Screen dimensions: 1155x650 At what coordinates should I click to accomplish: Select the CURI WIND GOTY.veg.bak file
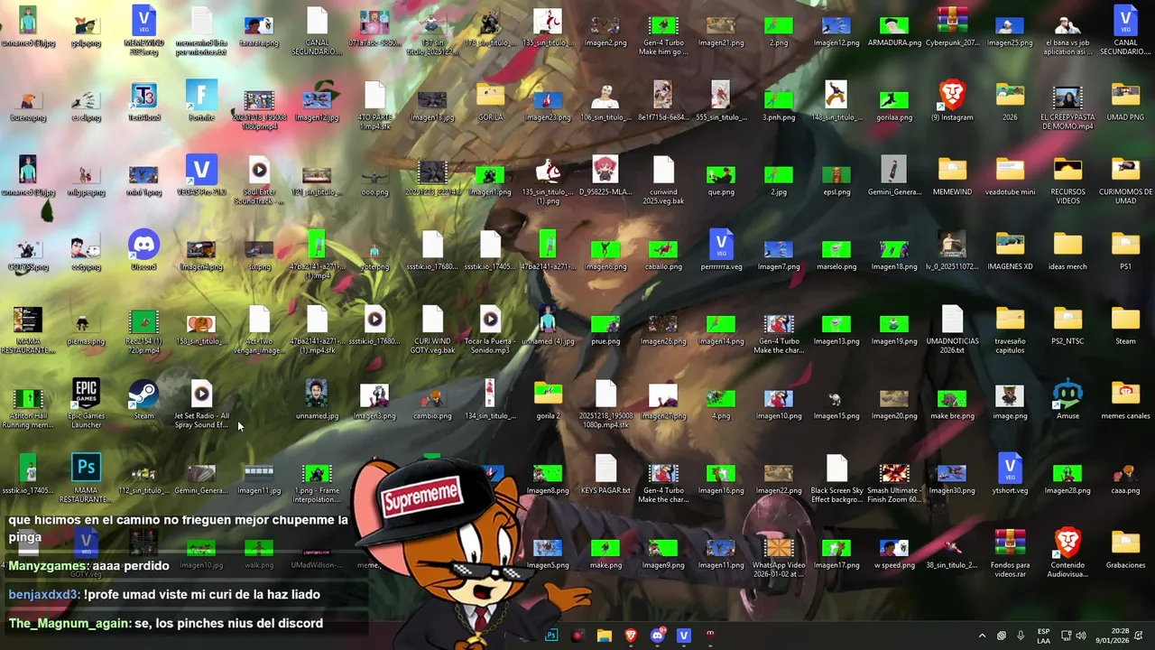tap(432, 330)
